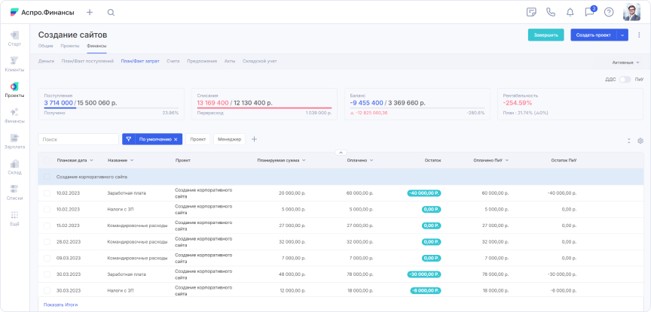Open the notifications bell
The height and width of the screenshot is (312, 651).
[570, 12]
